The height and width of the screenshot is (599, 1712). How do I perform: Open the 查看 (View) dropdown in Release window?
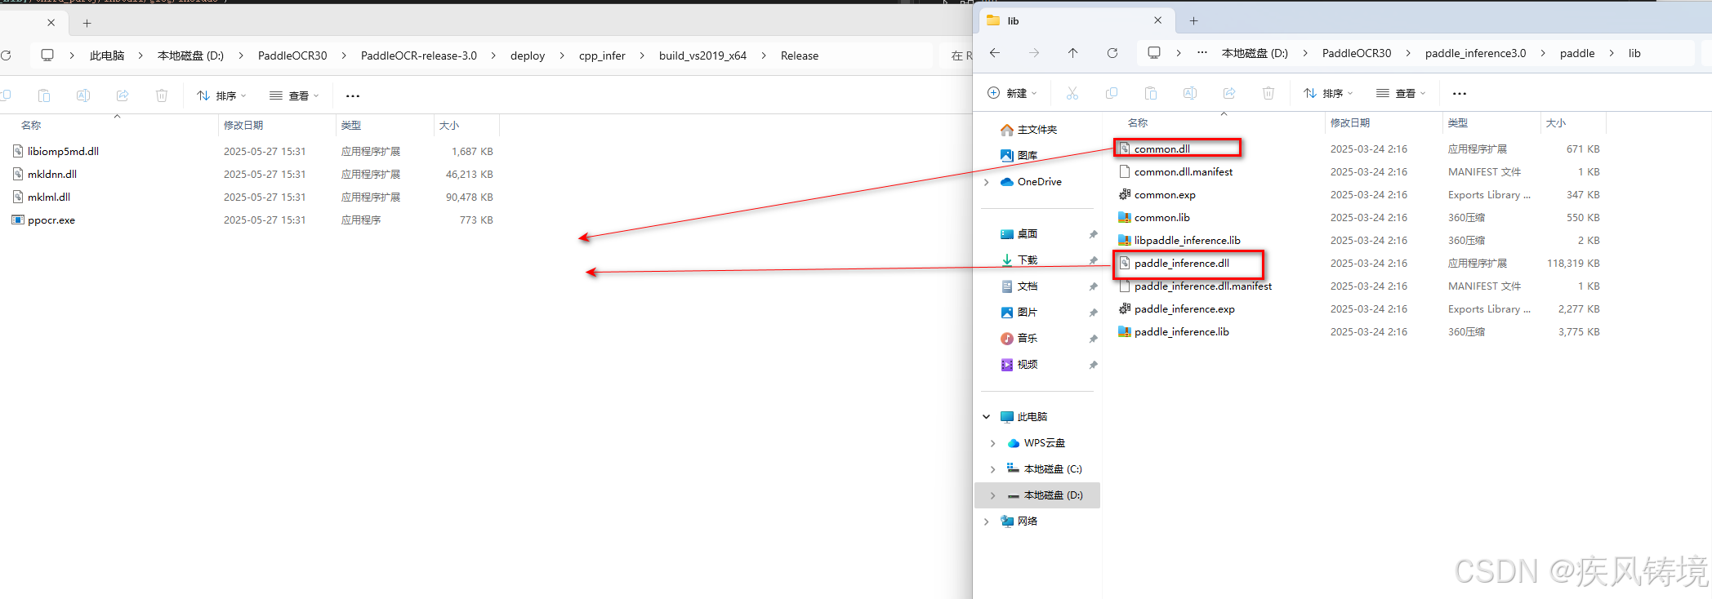click(x=294, y=96)
